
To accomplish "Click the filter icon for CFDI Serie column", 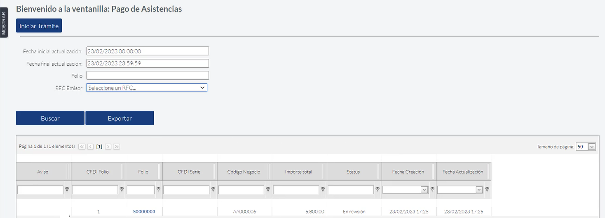I will coord(213,190).
